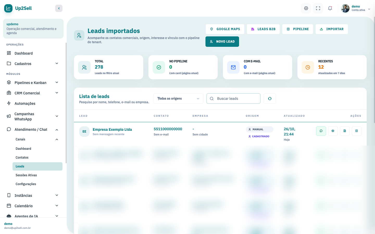Send Empresa Exemplo Ltda to pipeline icon

(357, 131)
